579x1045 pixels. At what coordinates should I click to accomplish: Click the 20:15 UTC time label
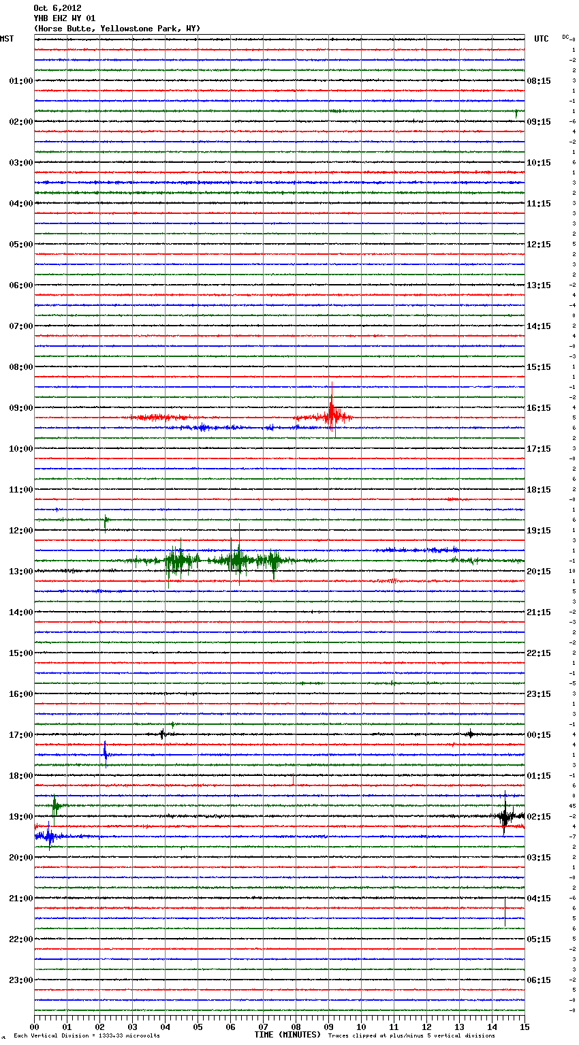(x=539, y=572)
